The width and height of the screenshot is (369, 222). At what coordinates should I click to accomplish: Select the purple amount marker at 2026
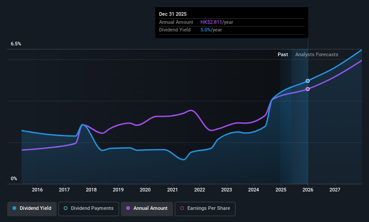pos(307,89)
